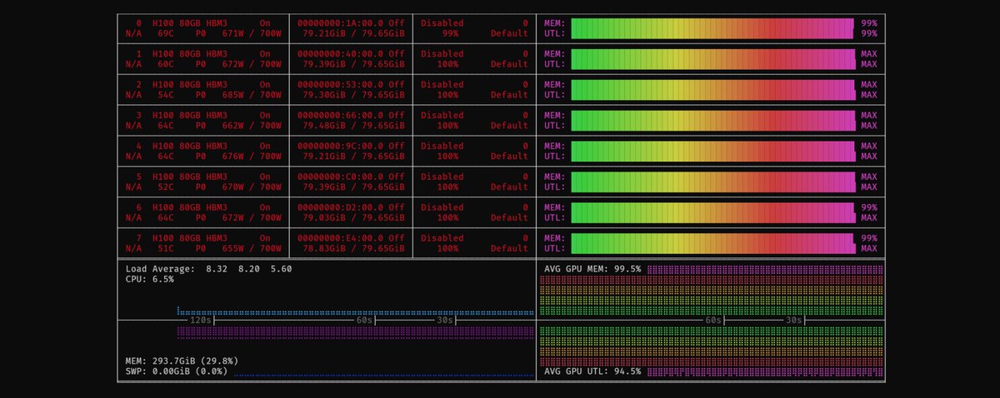Click memory value 79.30GiB / 79.65GiB
This screenshot has height=398, width=1000.
tap(354, 95)
